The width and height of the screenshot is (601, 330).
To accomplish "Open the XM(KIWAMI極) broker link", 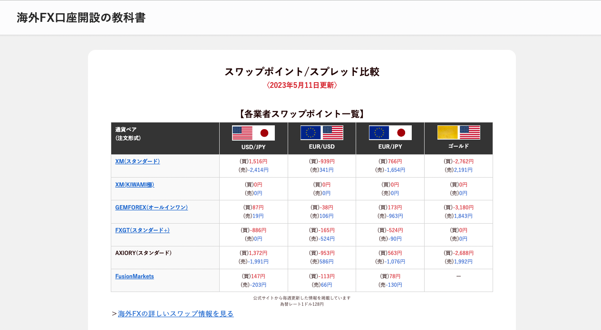I will (x=135, y=185).
